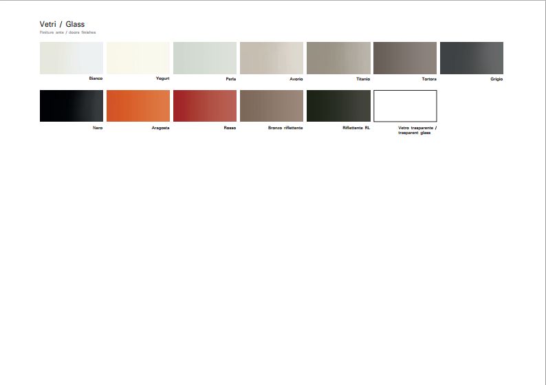This screenshot has height=385, width=546.
Task: Select the Nero black swatch
Action: click(72, 106)
